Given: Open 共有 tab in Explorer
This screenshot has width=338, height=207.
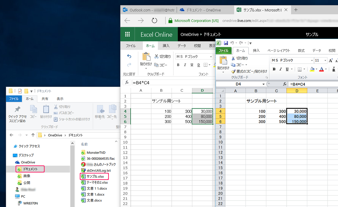Looking at the screenshot, I should [45, 98].
